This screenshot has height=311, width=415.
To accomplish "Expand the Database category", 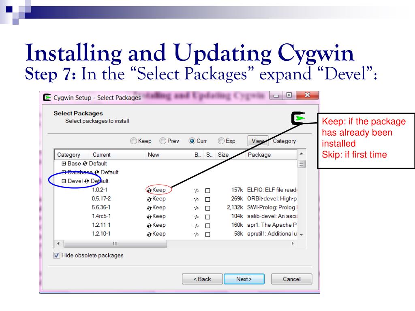I will (64, 173).
